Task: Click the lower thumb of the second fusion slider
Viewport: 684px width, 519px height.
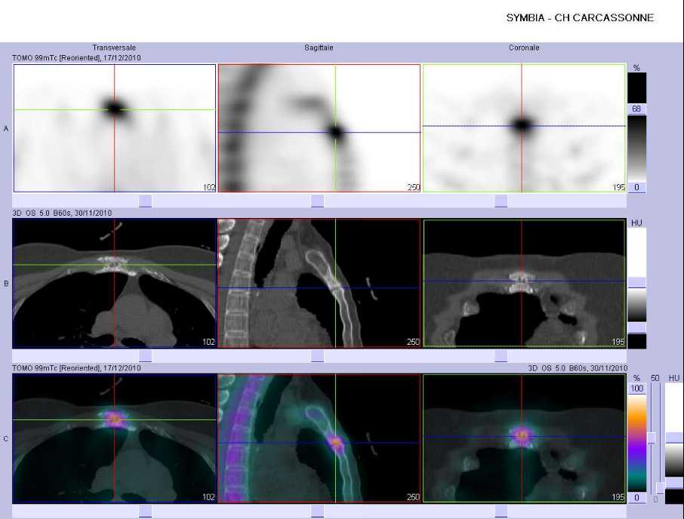Action: [x=661, y=488]
